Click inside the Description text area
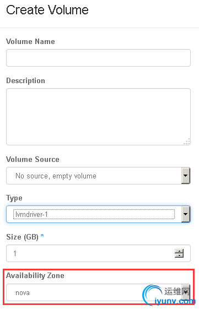Screen dimensions: 199x310 point(98,117)
